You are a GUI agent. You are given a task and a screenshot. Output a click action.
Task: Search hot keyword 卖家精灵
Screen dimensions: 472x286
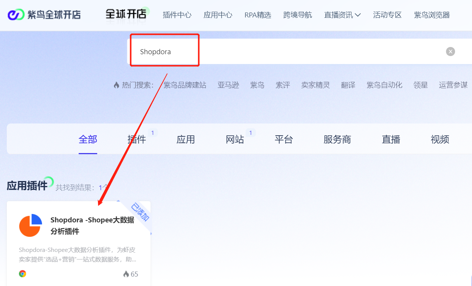tap(315, 85)
